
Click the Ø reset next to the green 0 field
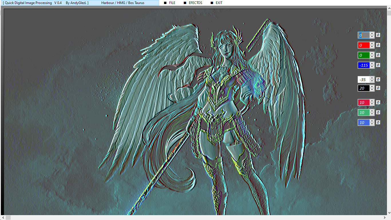tap(378, 55)
